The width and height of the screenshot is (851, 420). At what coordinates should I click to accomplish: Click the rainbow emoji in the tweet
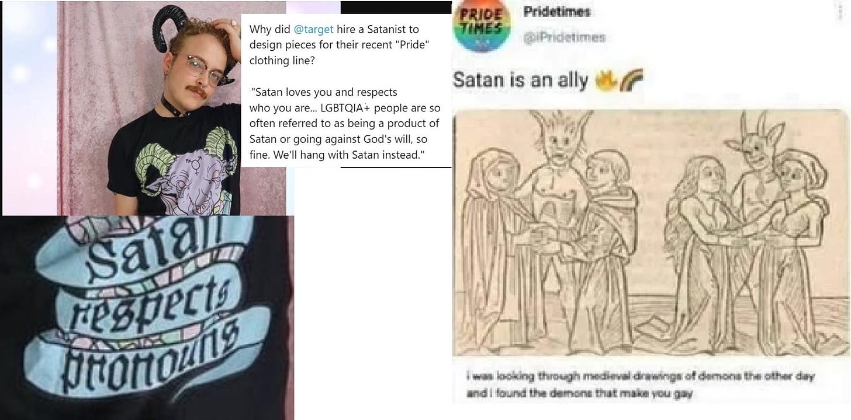coord(621,82)
